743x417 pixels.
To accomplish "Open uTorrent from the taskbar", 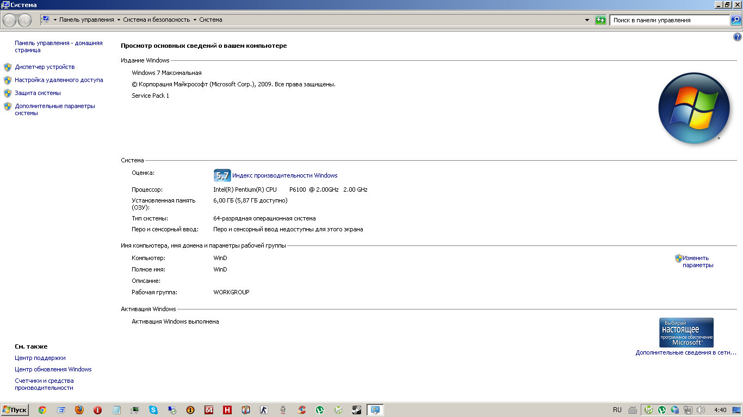I will click(x=320, y=410).
